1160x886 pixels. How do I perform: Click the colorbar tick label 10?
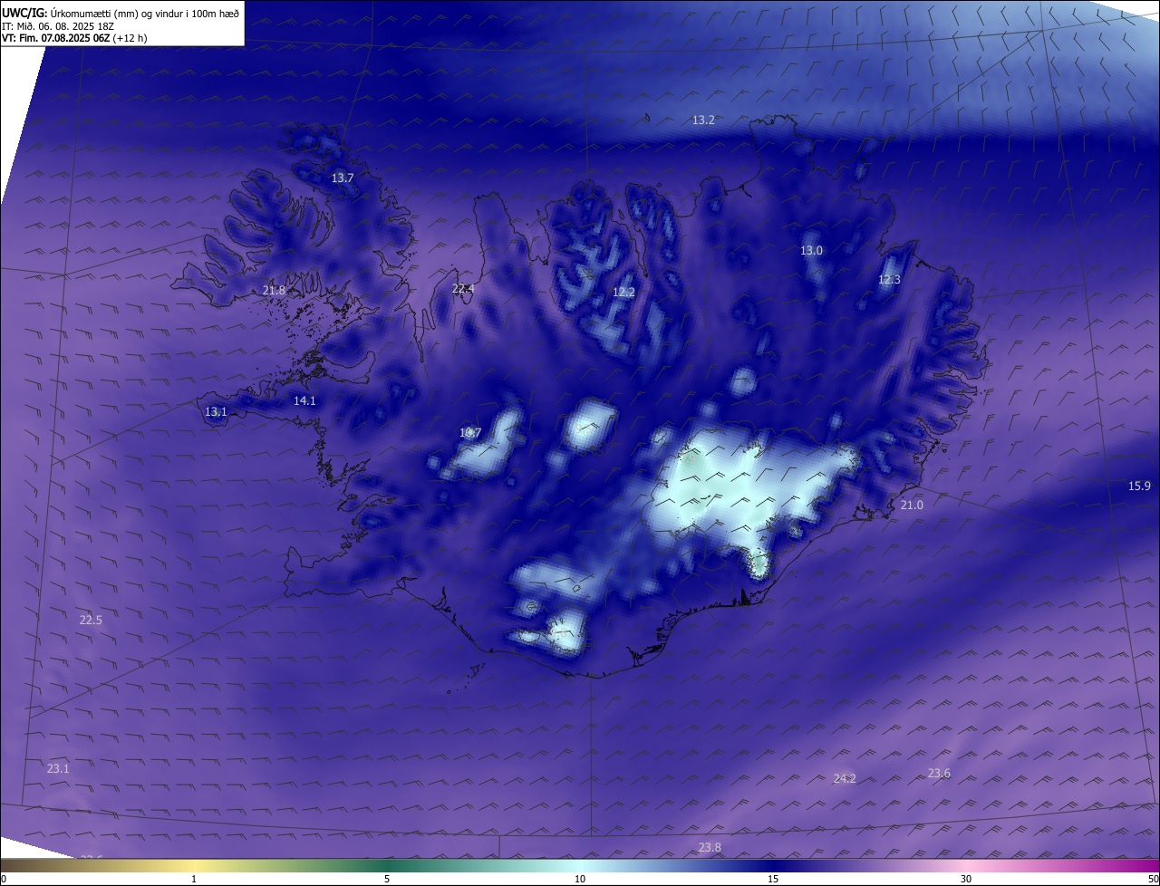[x=580, y=879]
